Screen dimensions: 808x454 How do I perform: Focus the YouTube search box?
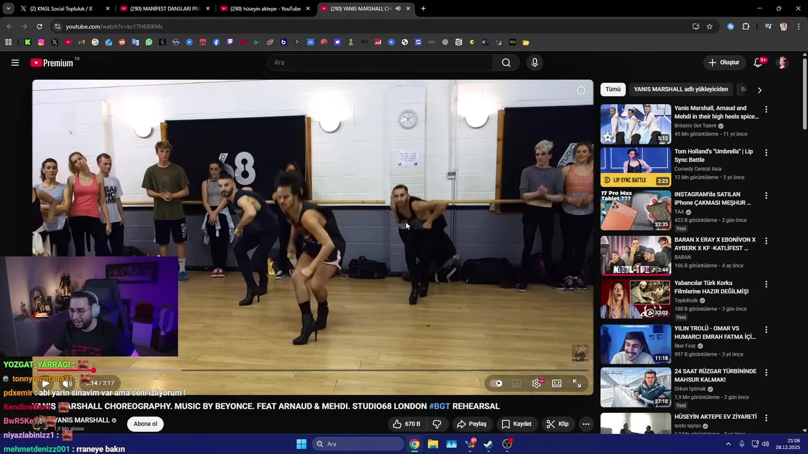[x=381, y=62]
